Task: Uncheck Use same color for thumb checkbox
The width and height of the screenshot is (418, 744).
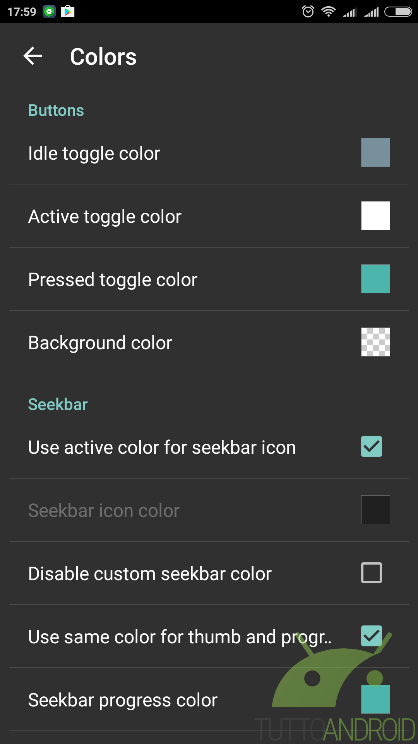Action: [x=372, y=636]
